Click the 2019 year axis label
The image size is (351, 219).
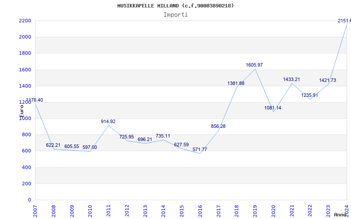coord(255,211)
